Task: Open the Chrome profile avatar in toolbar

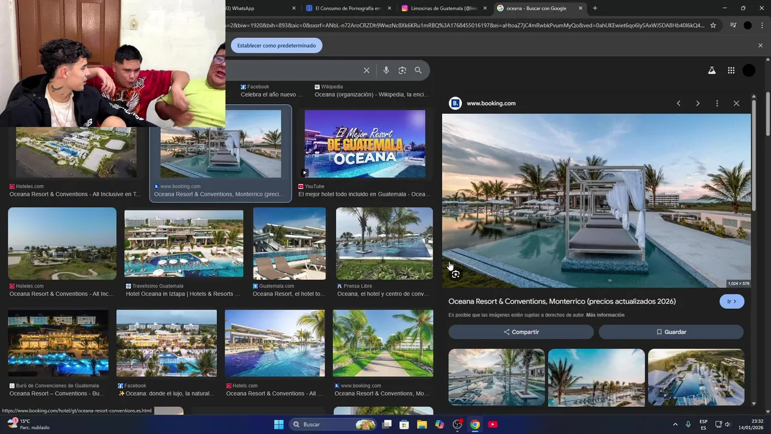Action: [748, 25]
